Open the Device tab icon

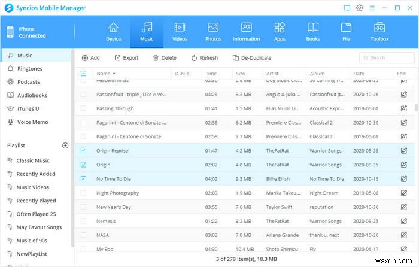coord(113,28)
